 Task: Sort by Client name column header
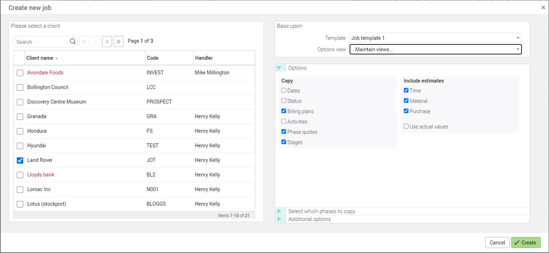pos(40,58)
